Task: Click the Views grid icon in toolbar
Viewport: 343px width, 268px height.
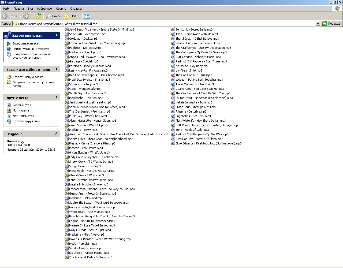Action: [87, 16]
